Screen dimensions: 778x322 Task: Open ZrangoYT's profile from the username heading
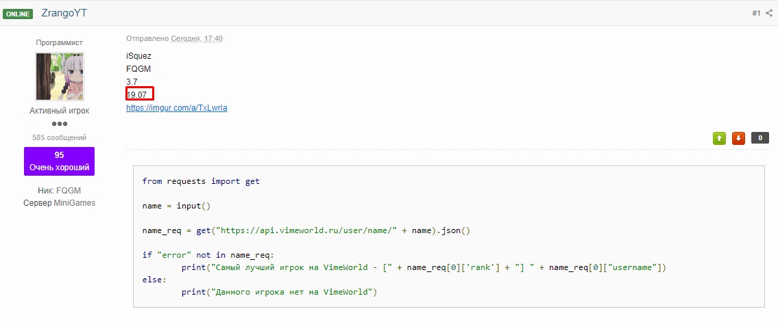tap(64, 13)
